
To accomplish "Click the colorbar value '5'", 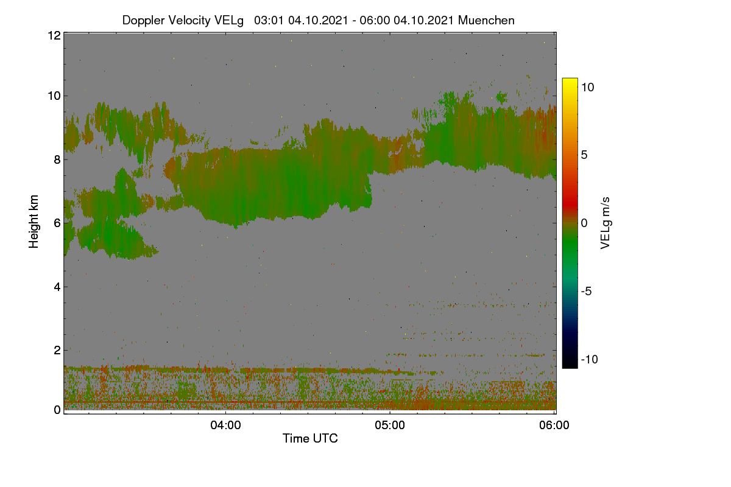I will click(x=584, y=155).
